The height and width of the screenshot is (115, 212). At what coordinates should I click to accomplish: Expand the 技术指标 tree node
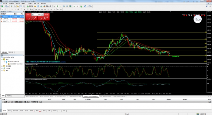[2, 66]
